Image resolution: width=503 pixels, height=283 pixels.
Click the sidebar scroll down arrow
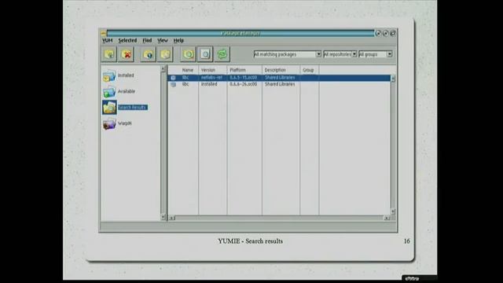[163, 217]
